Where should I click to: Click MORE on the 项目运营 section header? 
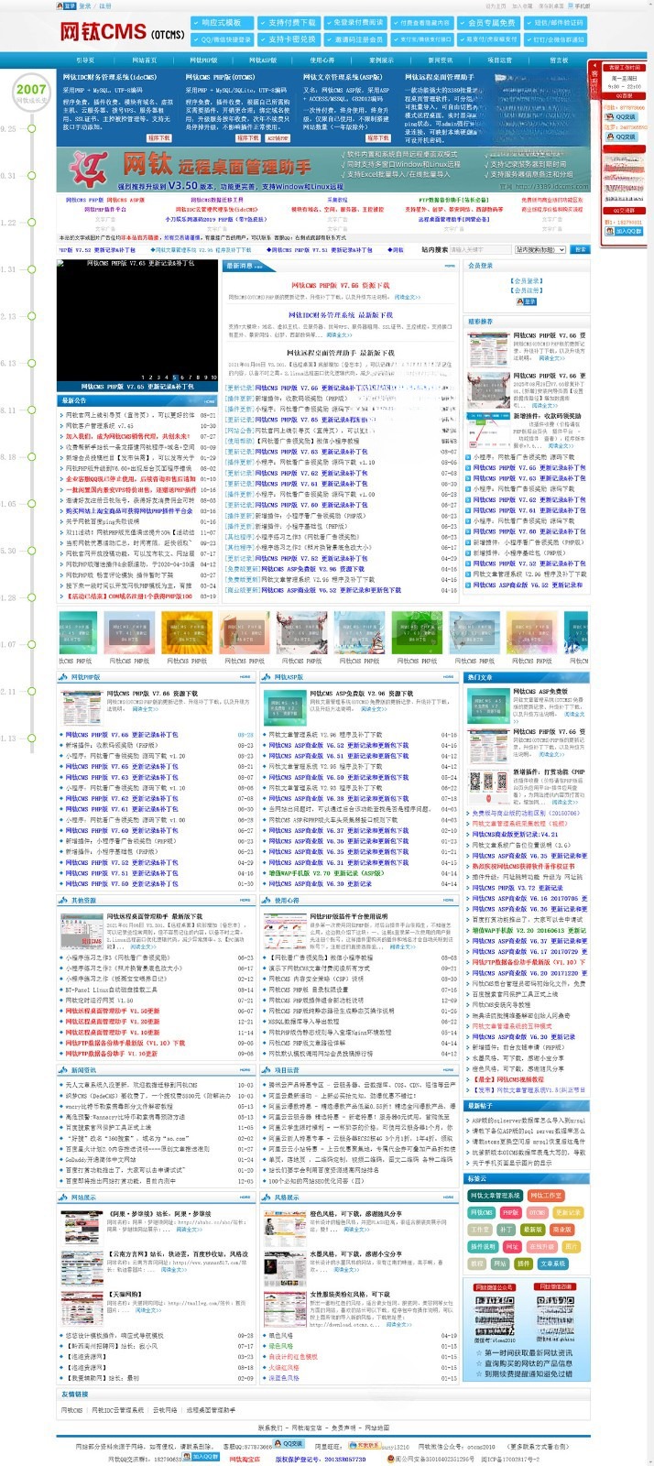(449, 1069)
